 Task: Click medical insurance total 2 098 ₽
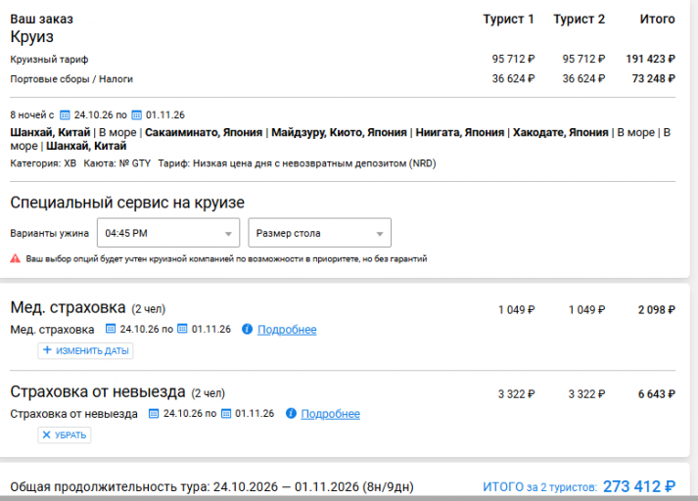click(x=657, y=309)
